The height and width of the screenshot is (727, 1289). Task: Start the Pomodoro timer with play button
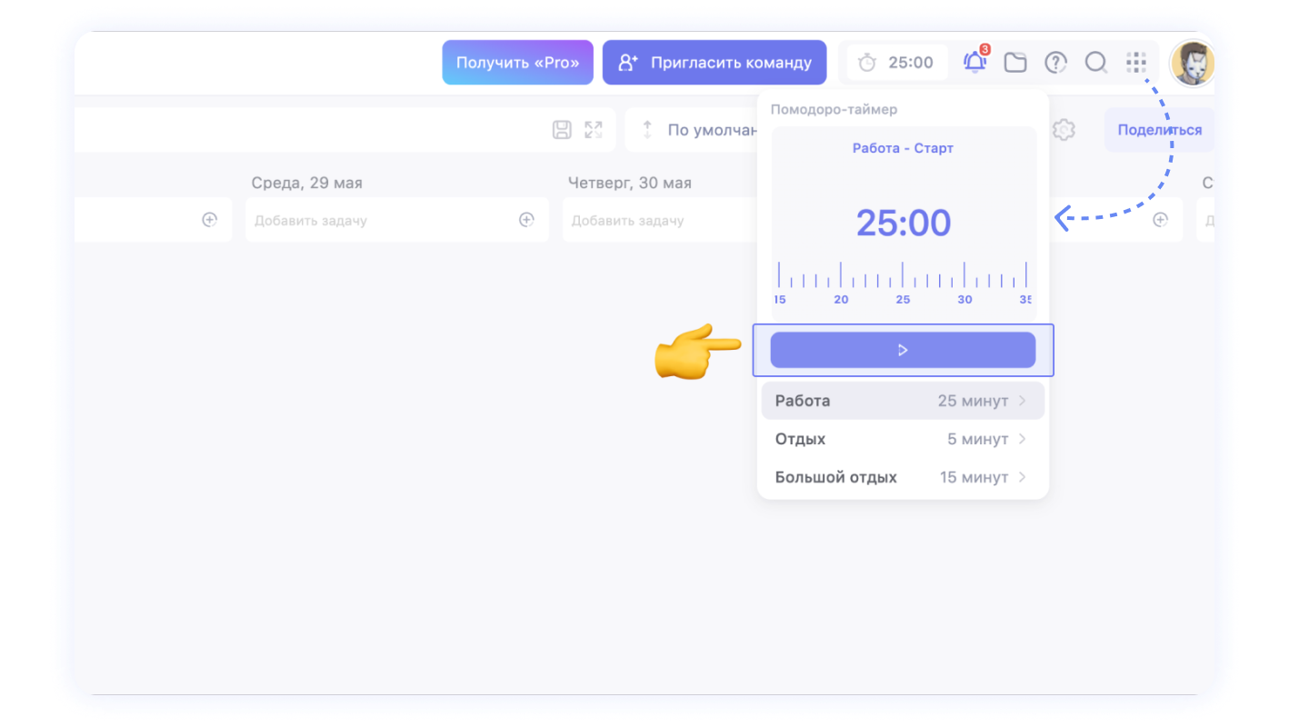[x=903, y=350]
